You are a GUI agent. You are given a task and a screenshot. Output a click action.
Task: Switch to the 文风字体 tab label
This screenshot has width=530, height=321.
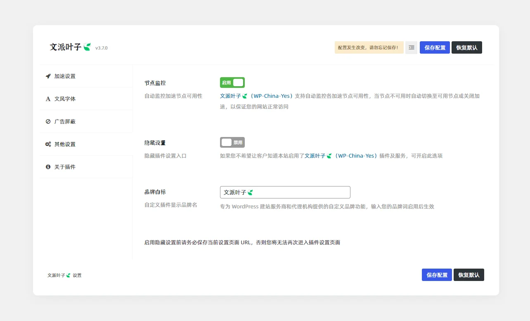(x=65, y=99)
